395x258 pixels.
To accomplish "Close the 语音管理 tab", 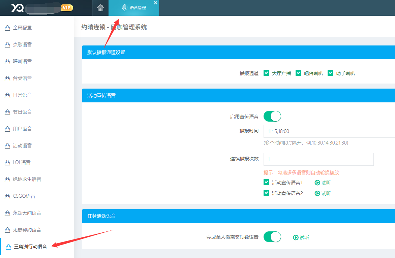I will (x=155, y=3).
